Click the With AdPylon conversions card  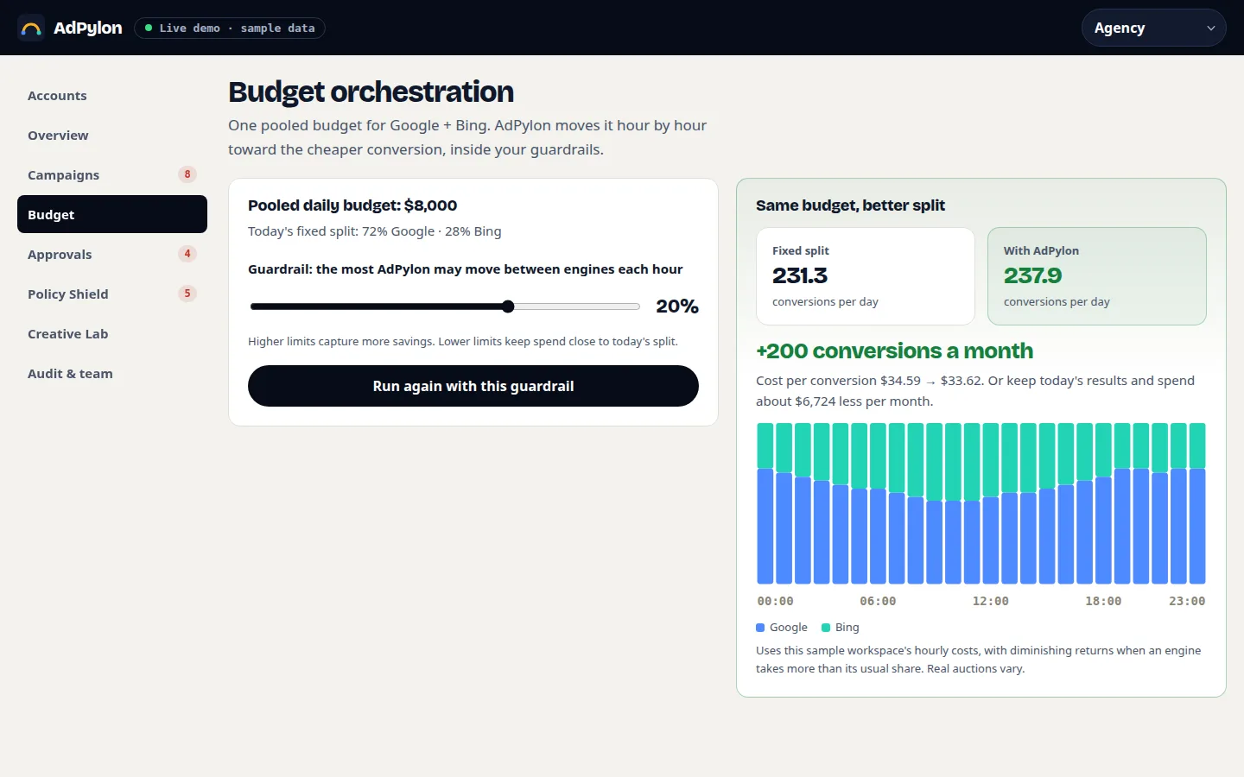[x=1097, y=276]
